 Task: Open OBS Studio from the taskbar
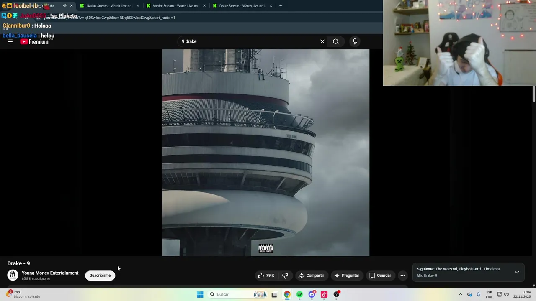337,294
